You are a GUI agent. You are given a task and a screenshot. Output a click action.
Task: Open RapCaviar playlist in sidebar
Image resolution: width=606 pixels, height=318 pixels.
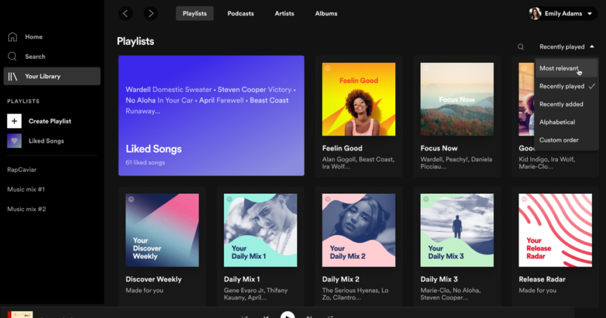[x=22, y=170]
